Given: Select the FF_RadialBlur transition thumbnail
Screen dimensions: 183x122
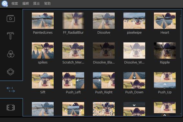Looking at the screenshot, I should click(73, 21).
